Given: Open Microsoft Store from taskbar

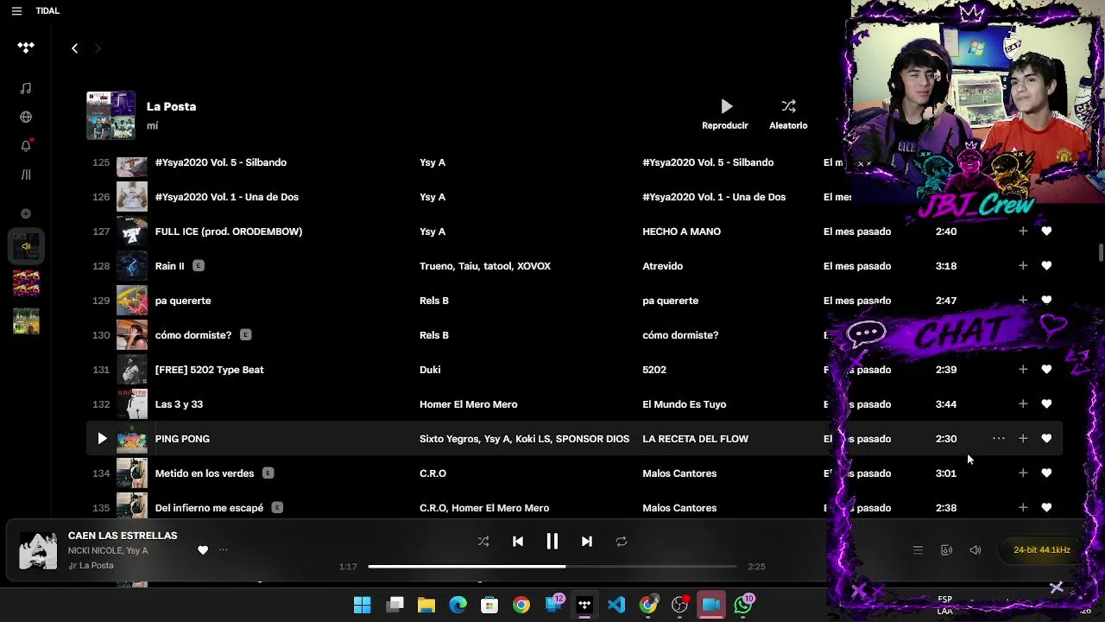Looking at the screenshot, I should pyautogui.click(x=489, y=605).
